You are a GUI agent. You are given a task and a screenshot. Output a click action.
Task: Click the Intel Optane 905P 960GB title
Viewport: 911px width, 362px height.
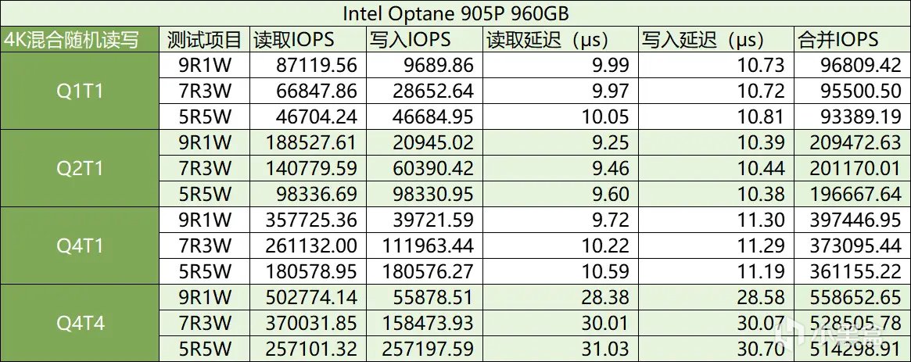(455, 13)
